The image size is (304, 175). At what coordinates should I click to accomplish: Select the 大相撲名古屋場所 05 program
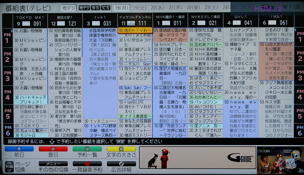pyautogui.click(x=170, y=76)
